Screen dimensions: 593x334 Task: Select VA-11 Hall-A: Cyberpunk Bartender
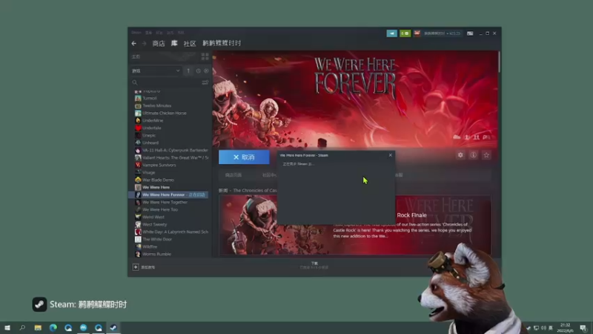175,151
